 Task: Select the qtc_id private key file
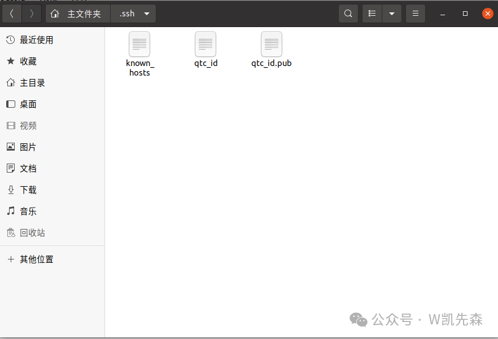pyautogui.click(x=206, y=44)
